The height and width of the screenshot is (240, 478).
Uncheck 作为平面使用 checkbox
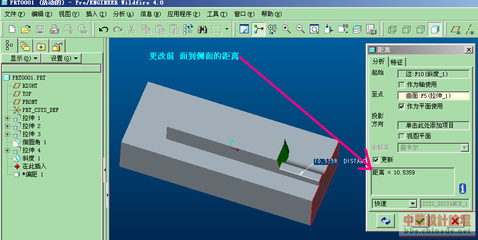point(402,106)
